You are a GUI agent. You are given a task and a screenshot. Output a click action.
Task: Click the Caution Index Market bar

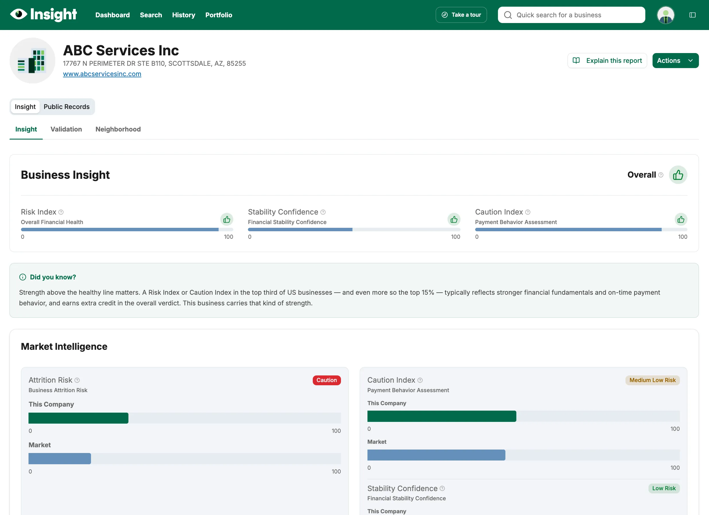523,455
